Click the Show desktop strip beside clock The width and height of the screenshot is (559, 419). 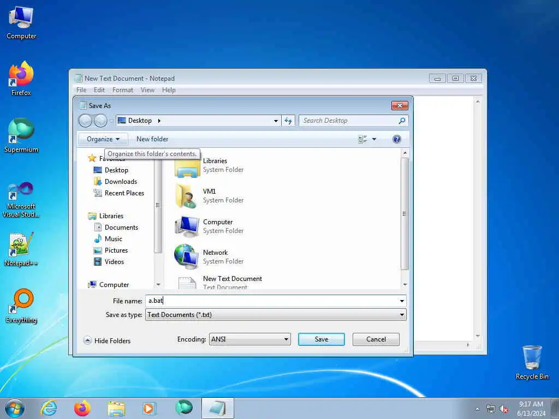coord(555,408)
